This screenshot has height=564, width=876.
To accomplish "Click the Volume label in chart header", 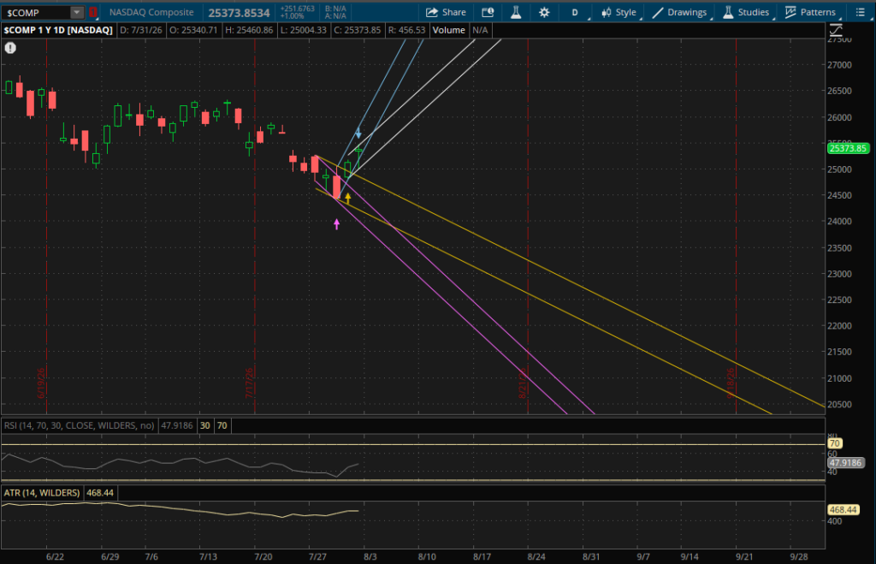I will click(448, 30).
